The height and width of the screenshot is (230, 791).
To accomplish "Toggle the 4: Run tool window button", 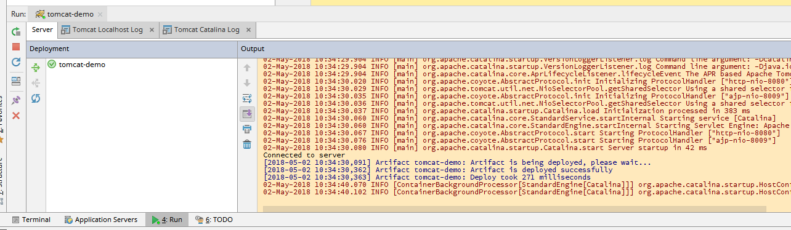I will pyautogui.click(x=166, y=220).
